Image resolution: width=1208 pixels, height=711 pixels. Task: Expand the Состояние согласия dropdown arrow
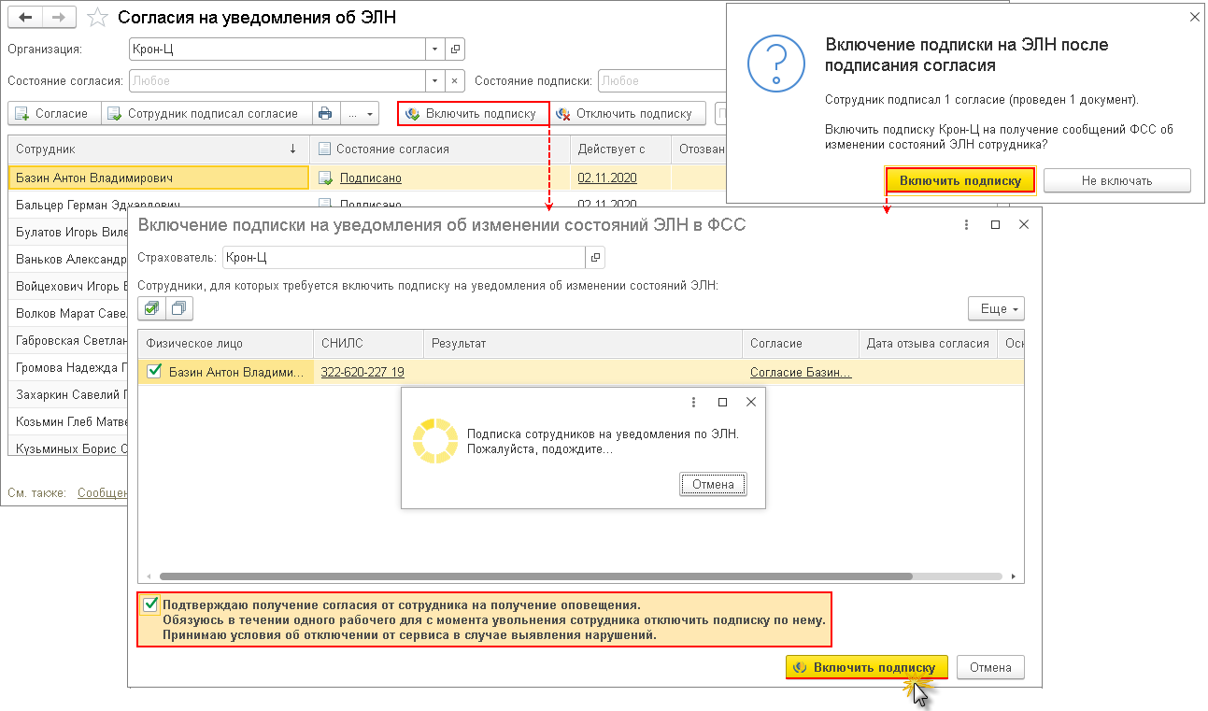coord(436,81)
